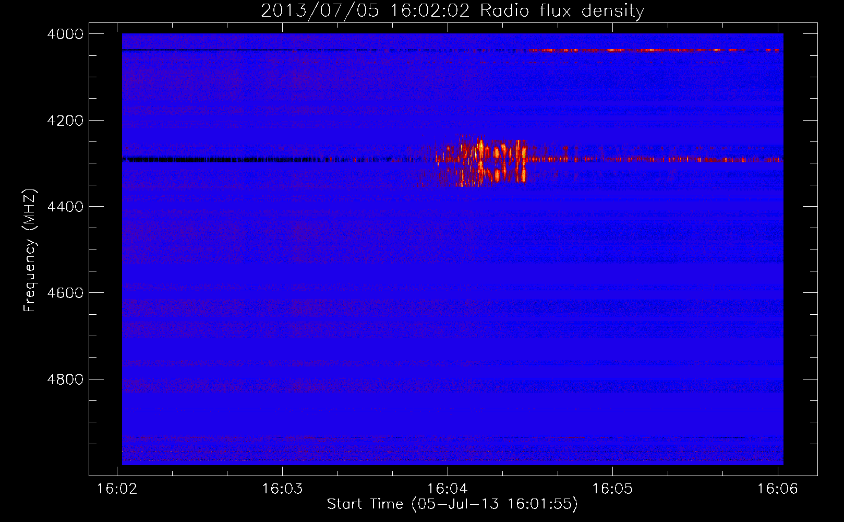The width and height of the screenshot is (844, 522).
Task: Click the 16:04 time tick label
Action: tap(448, 489)
